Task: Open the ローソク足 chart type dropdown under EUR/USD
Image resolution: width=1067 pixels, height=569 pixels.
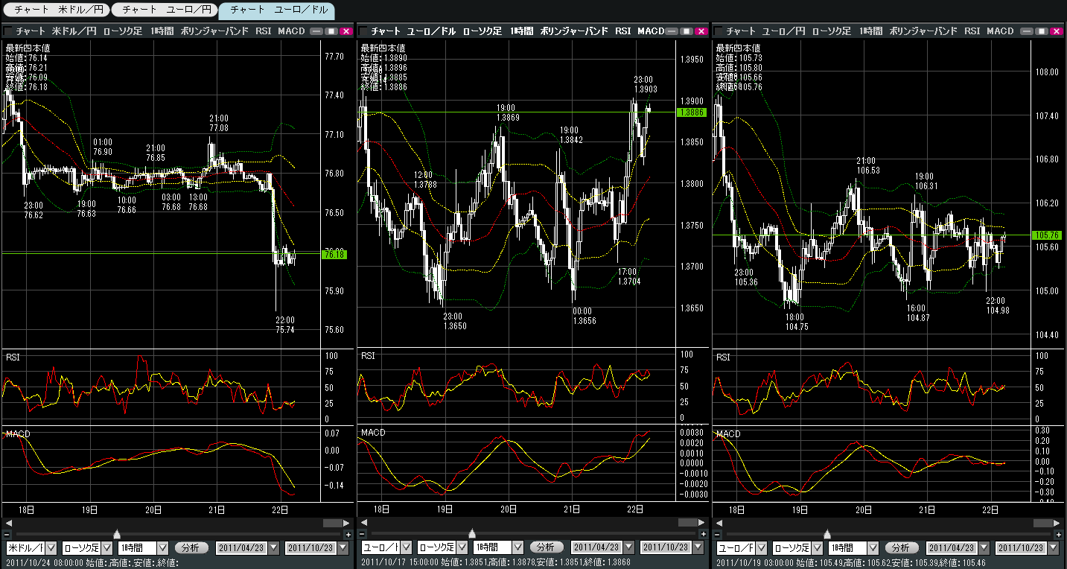Action: pyautogui.click(x=465, y=548)
